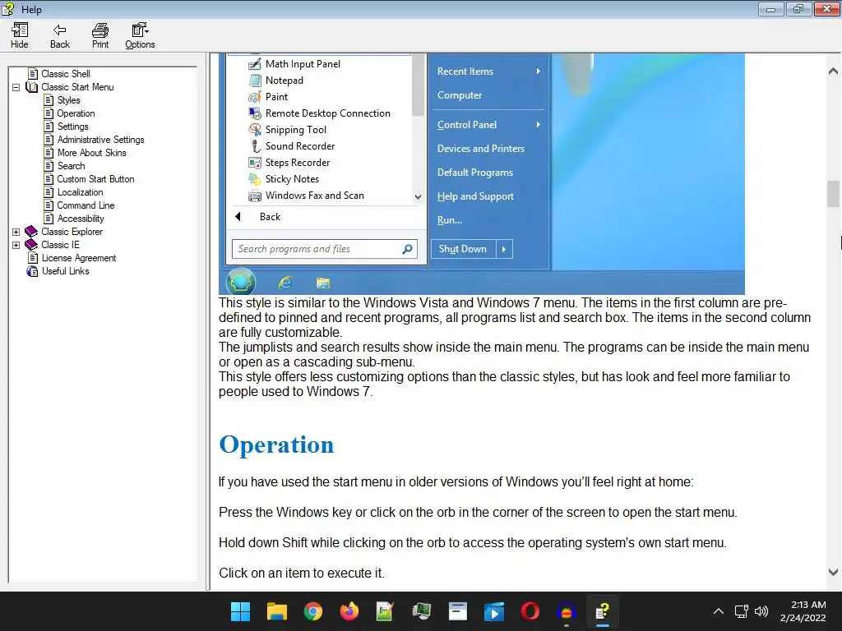Open the Localization help topic
Screen dimensions: 842x631
coord(80,192)
